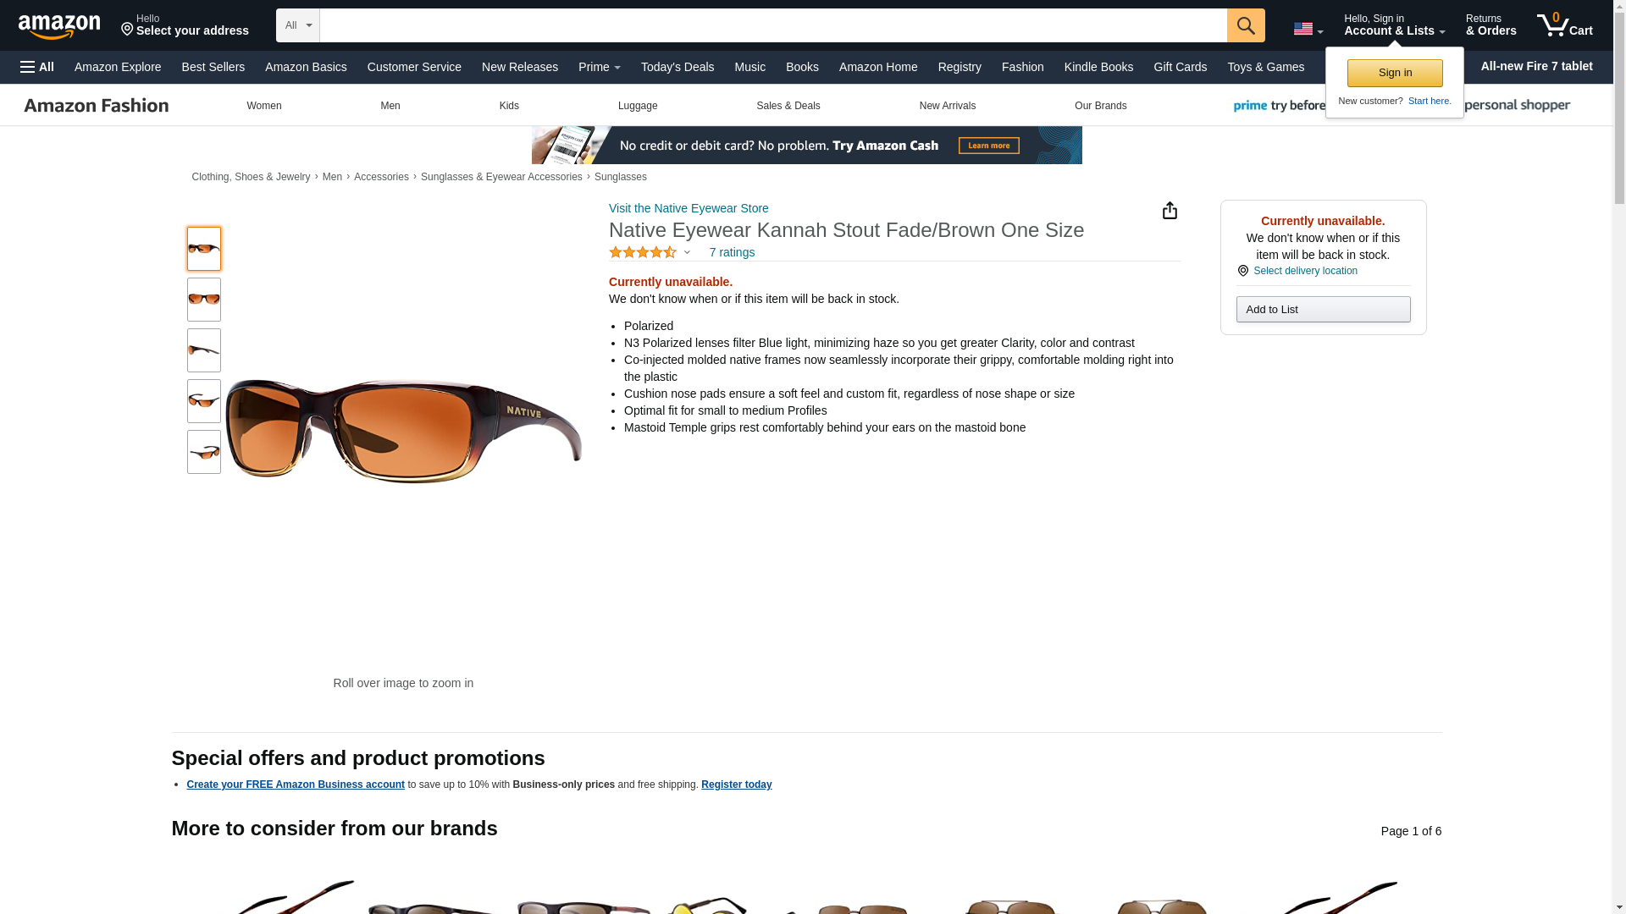The width and height of the screenshot is (1626, 914).
Task: Click the Amazon Fashion logo
Action: pyautogui.click(x=97, y=106)
